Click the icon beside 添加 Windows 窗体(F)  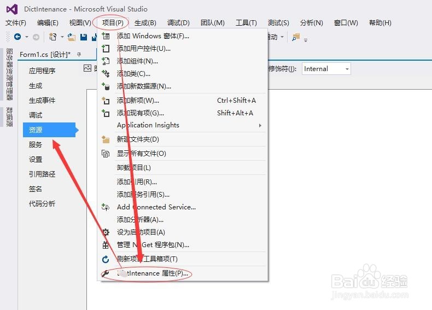pyautogui.click(x=106, y=36)
